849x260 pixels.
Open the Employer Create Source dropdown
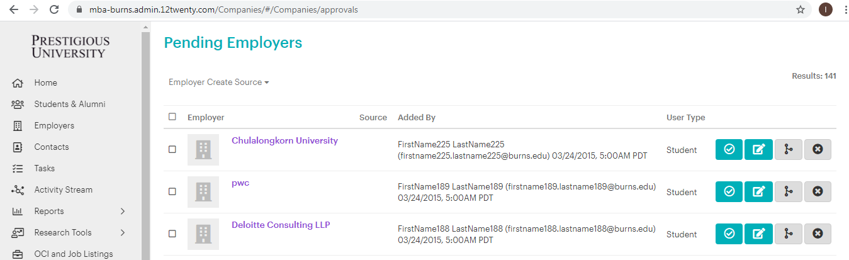218,82
